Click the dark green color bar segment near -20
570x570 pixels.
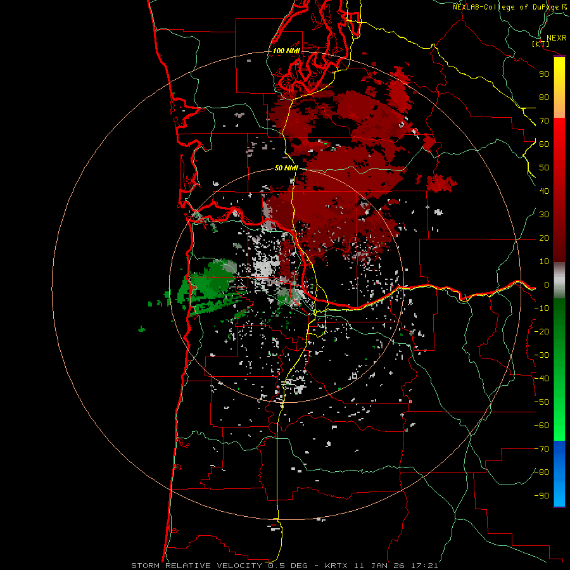559,332
